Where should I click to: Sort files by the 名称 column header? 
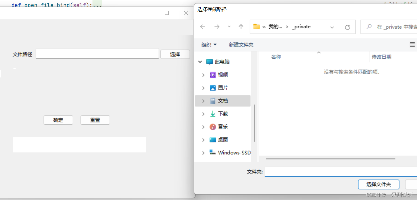276,57
